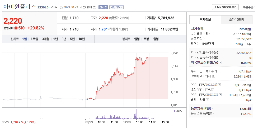Toggle the 실시간 real-time button
The width and height of the screenshot is (258, 128).
[x=103, y=7]
